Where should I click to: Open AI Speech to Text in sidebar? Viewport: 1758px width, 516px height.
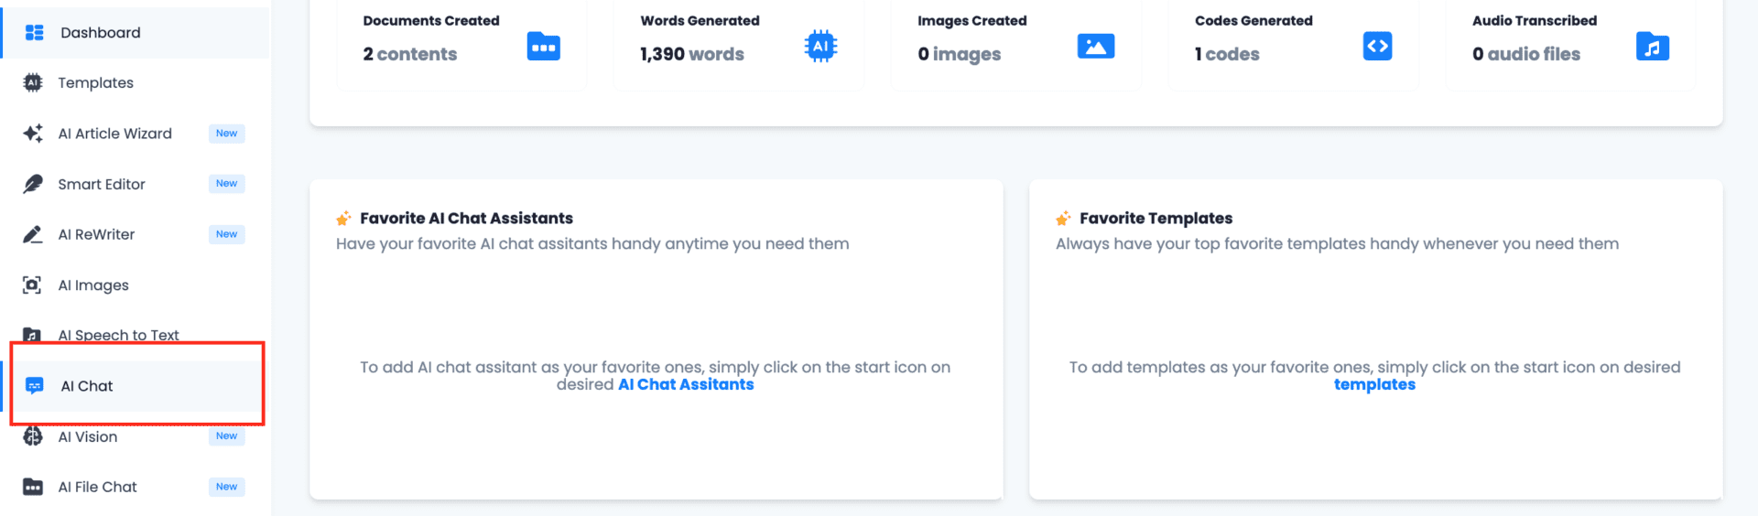coord(118,335)
